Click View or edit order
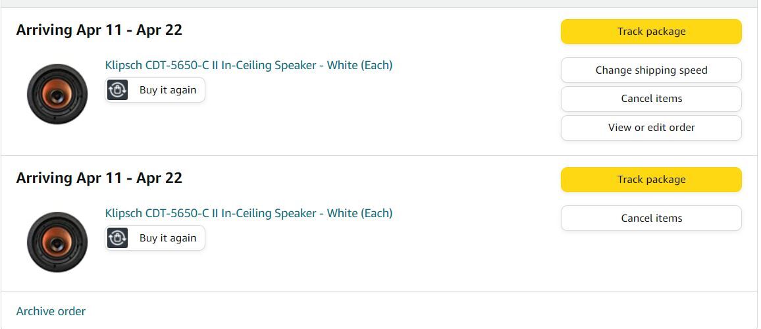 pyautogui.click(x=651, y=128)
